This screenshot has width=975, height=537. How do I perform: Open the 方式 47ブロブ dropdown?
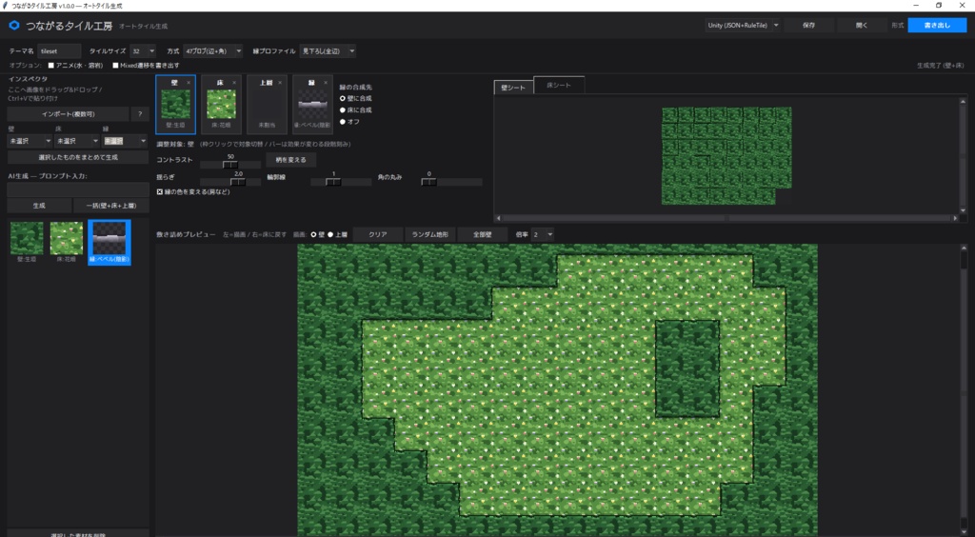[x=212, y=51]
